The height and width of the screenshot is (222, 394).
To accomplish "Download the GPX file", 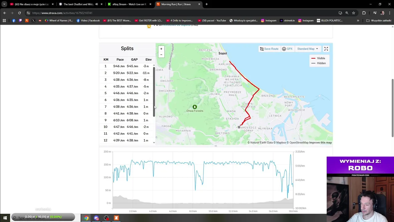I will coord(287,49).
